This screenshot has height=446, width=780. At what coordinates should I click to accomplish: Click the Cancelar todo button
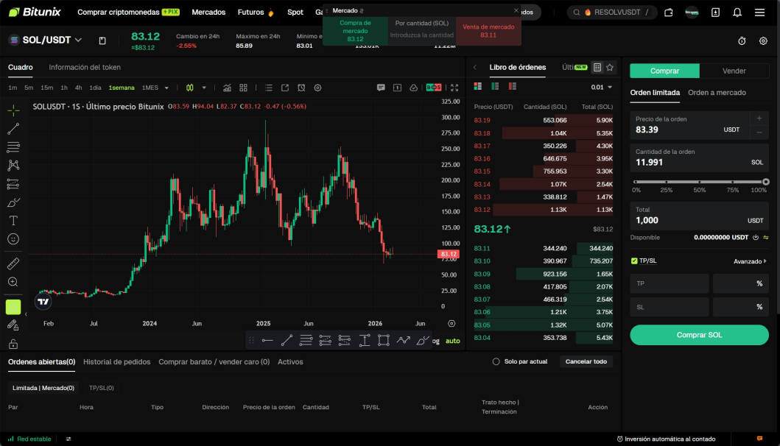click(586, 361)
